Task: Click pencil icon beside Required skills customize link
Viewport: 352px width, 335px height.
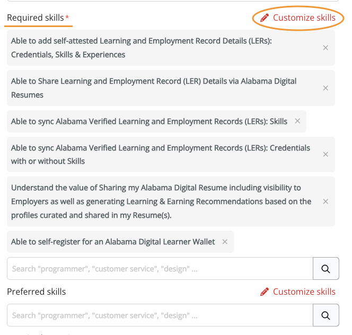Action: pyautogui.click(x=265, y=17)
